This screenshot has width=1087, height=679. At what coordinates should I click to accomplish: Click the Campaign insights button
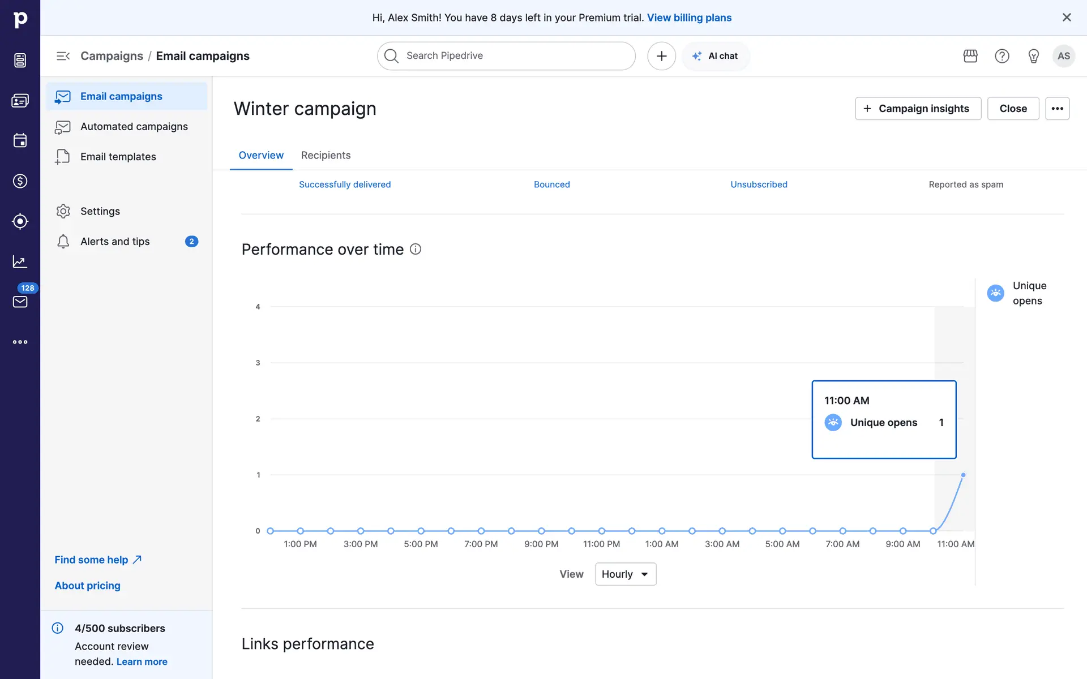(x=917, y=109)
